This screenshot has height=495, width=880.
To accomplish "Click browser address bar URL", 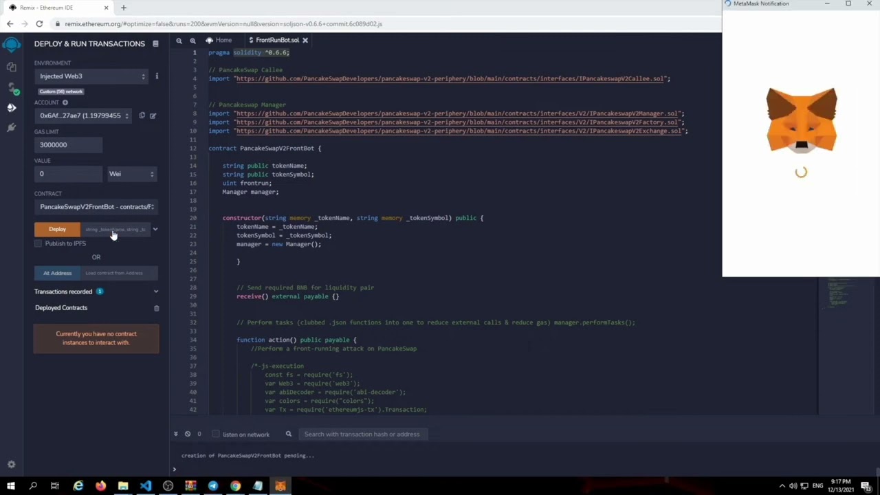I will pyautogui.click(x=223, y=23).
